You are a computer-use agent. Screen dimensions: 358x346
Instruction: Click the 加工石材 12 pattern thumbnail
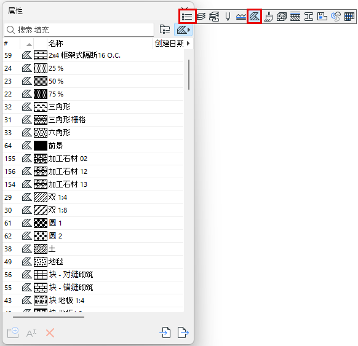(41, 171)
